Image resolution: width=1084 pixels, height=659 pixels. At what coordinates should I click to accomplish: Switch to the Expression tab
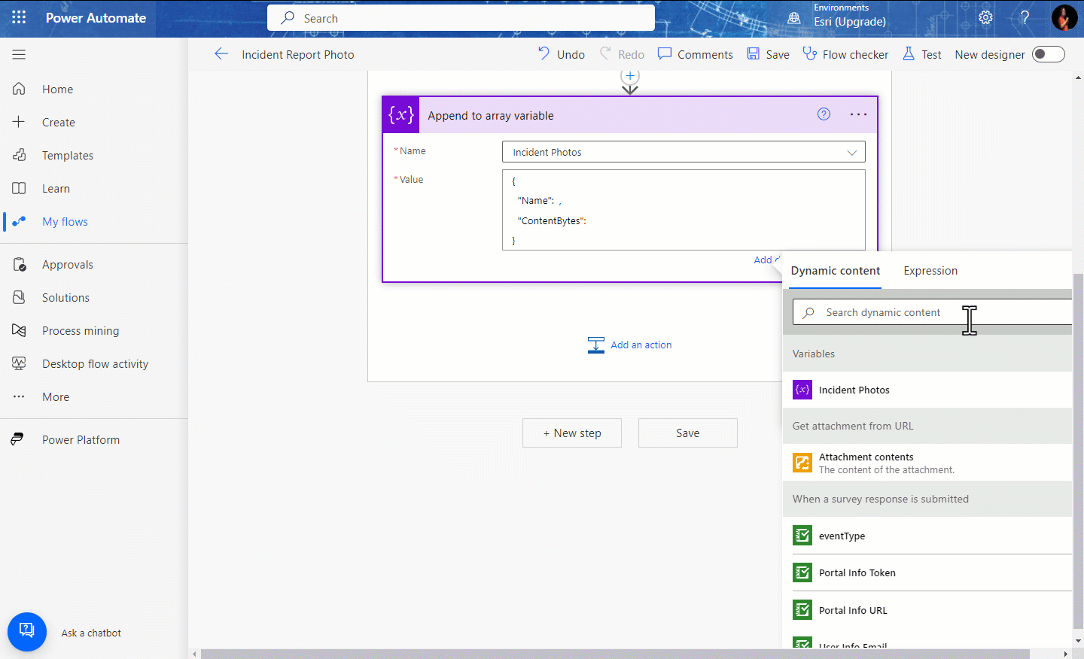pos(930,271)
